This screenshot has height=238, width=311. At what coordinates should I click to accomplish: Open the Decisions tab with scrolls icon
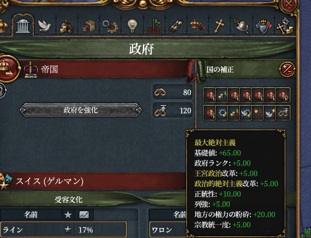point(176,26)
